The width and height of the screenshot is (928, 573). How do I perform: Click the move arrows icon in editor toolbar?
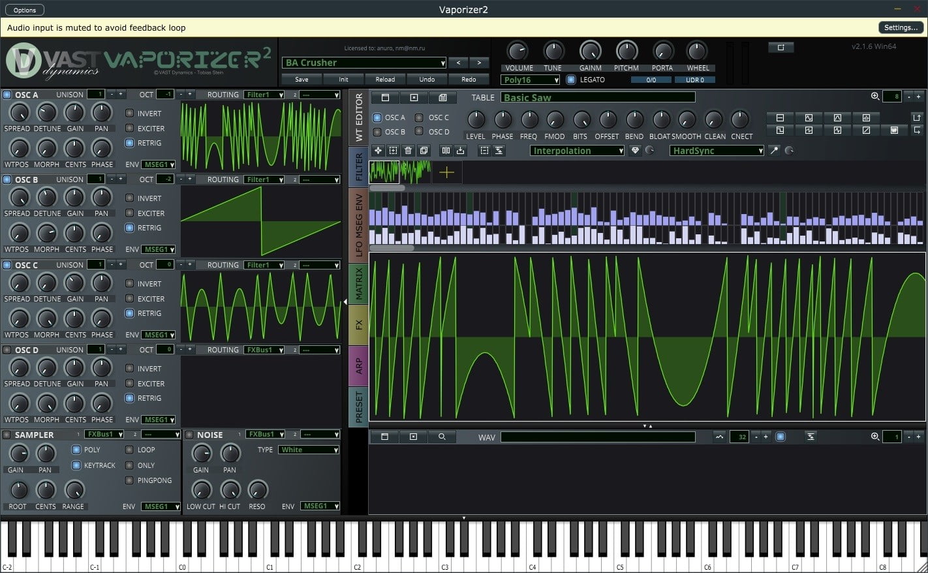point(378,151)
